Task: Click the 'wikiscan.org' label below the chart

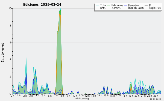Action: [x=82, y=99]
